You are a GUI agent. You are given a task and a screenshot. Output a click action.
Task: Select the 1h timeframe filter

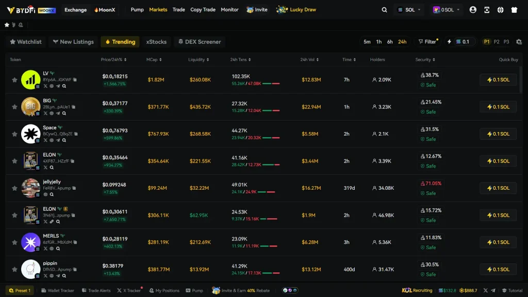tap(378, 42)
